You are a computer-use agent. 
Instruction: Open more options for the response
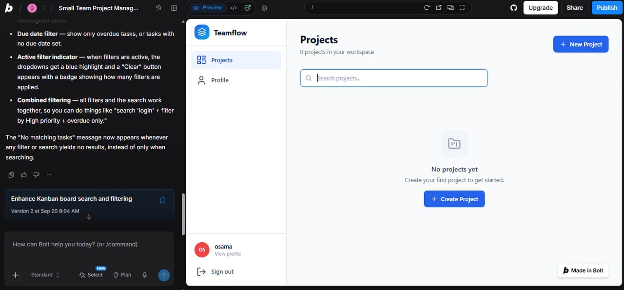tap(49, 174)
